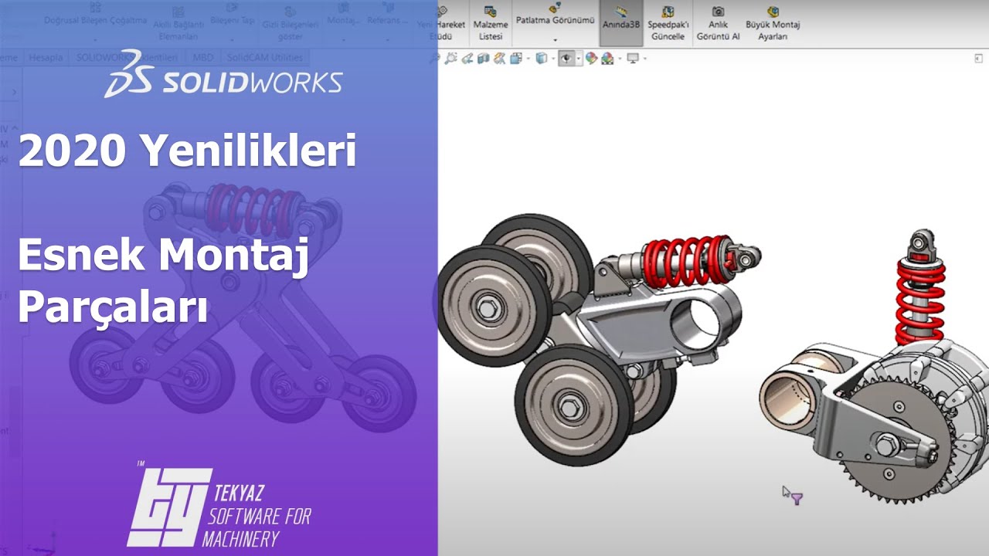Screen dimensions: 989x556
Task: Click the Bileşeni Taşı tool
Action: (x=232, y=14)
